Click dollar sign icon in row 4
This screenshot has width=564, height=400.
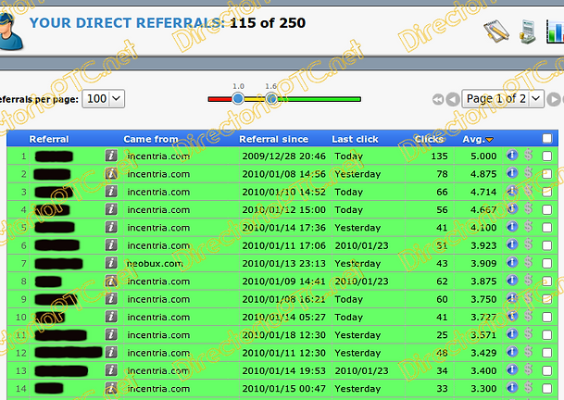(529, 208)
